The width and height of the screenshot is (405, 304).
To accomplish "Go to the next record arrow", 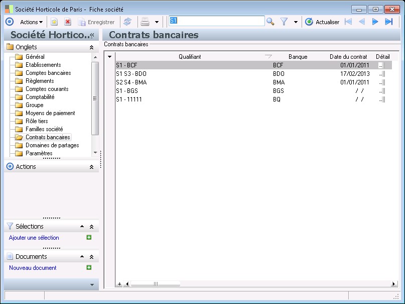I will click(375, 22).
